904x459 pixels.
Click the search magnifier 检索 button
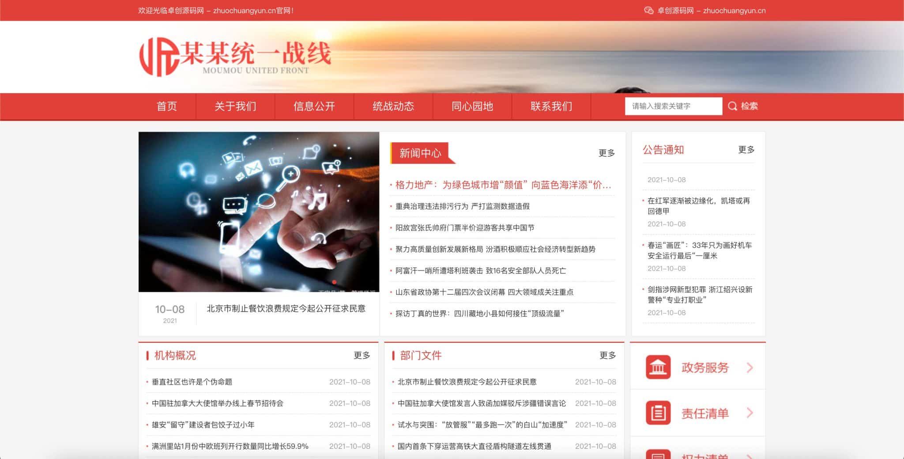point(743,106)
